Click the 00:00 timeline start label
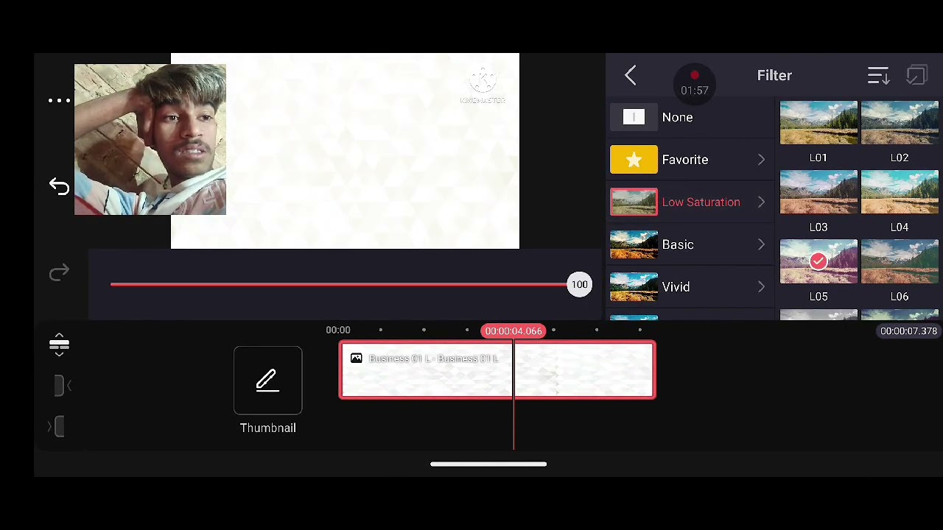 pyautogui.click(x=338, y=331)
